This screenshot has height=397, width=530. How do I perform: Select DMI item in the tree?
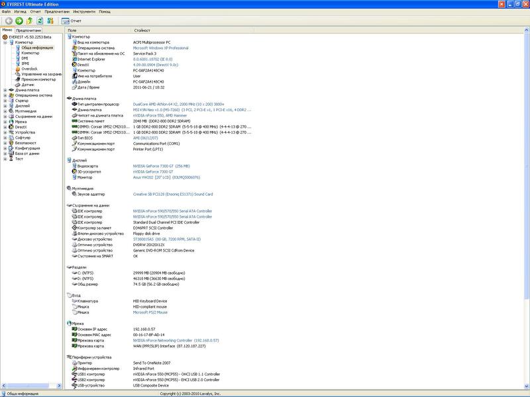click(x=25, y=58)
